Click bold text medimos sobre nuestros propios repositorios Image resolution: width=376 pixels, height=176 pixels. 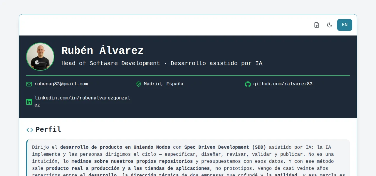click(x=132, y=161)
